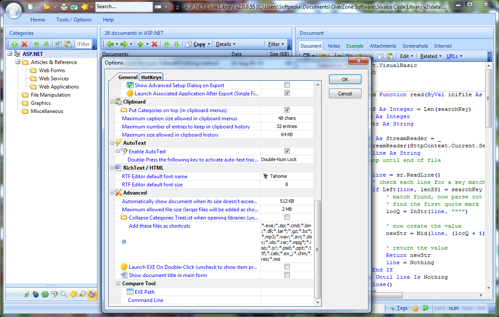Collapse the RichText / HTML group

113,168
